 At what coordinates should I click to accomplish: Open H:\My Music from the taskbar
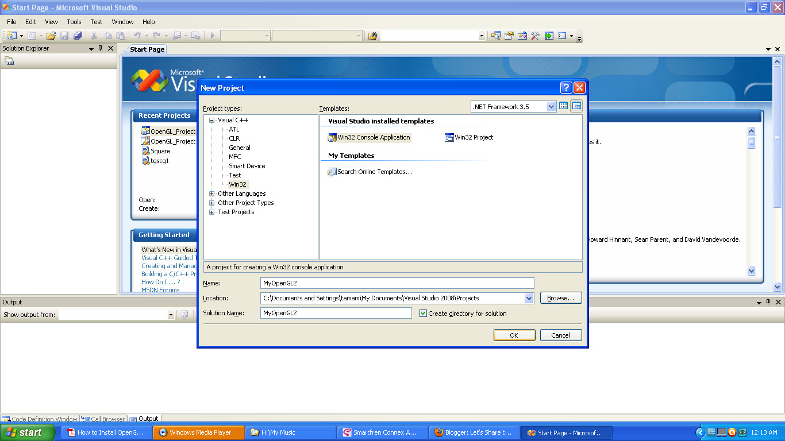[x=290, y=432]
